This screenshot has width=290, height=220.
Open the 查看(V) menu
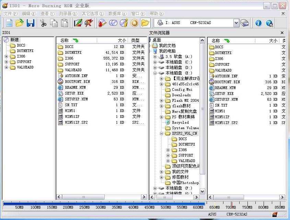point(47,14)
